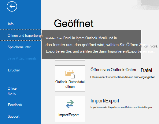Click the Geöffnet page title
The image size is (159, 124).
click(74, 23)
